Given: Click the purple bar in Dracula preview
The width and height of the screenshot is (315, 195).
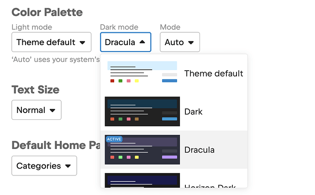Looking at the screenshot, I should [x=169, y=157].
